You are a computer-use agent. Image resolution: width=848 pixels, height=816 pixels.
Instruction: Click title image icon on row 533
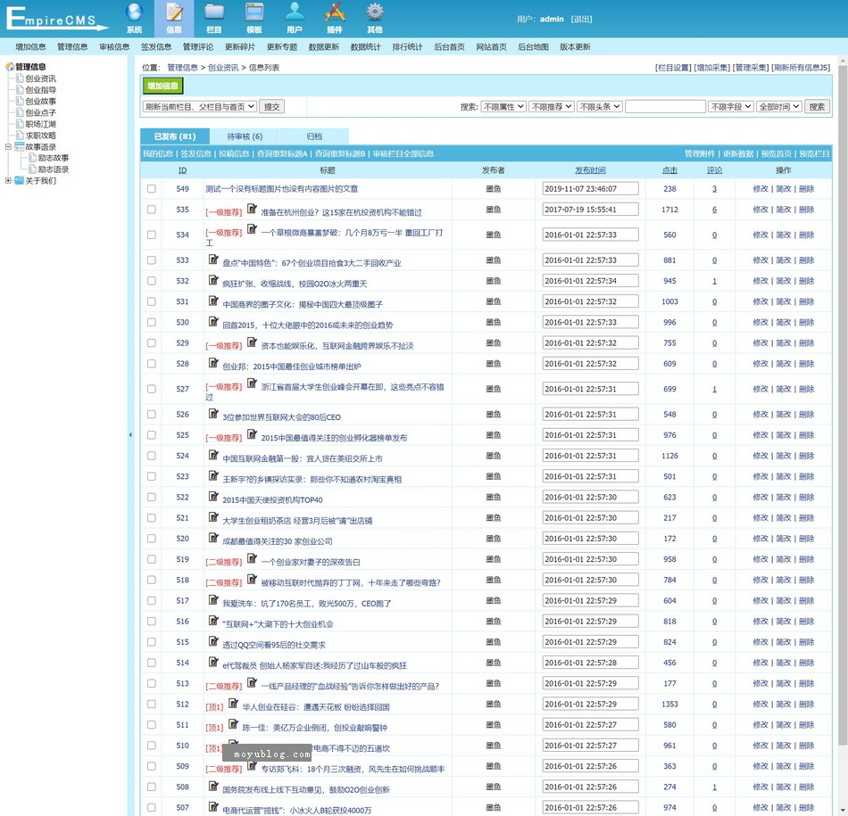pyautogui.click(x=213, y=260)
